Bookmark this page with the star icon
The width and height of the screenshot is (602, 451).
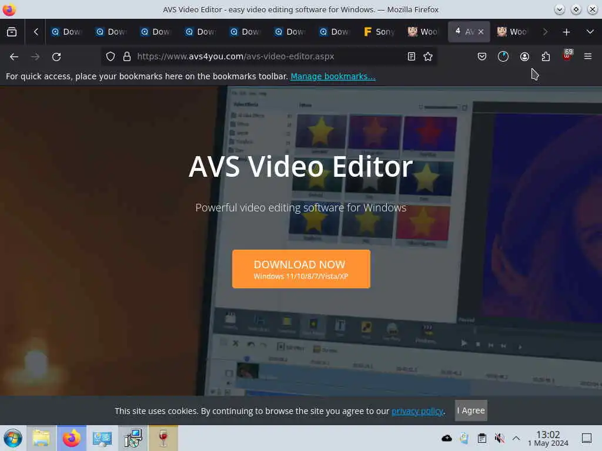click(428, 57)
